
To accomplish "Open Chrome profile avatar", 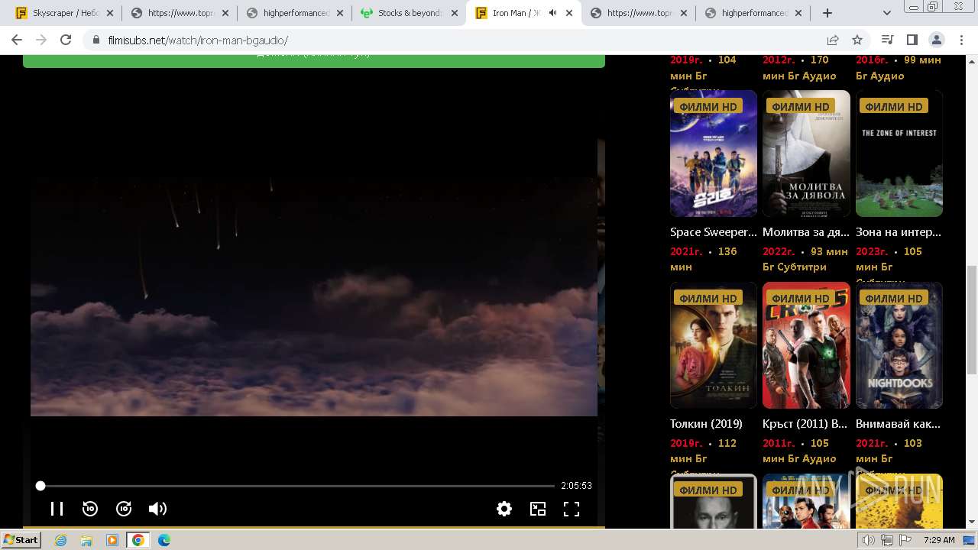I will tap(936, 40).
